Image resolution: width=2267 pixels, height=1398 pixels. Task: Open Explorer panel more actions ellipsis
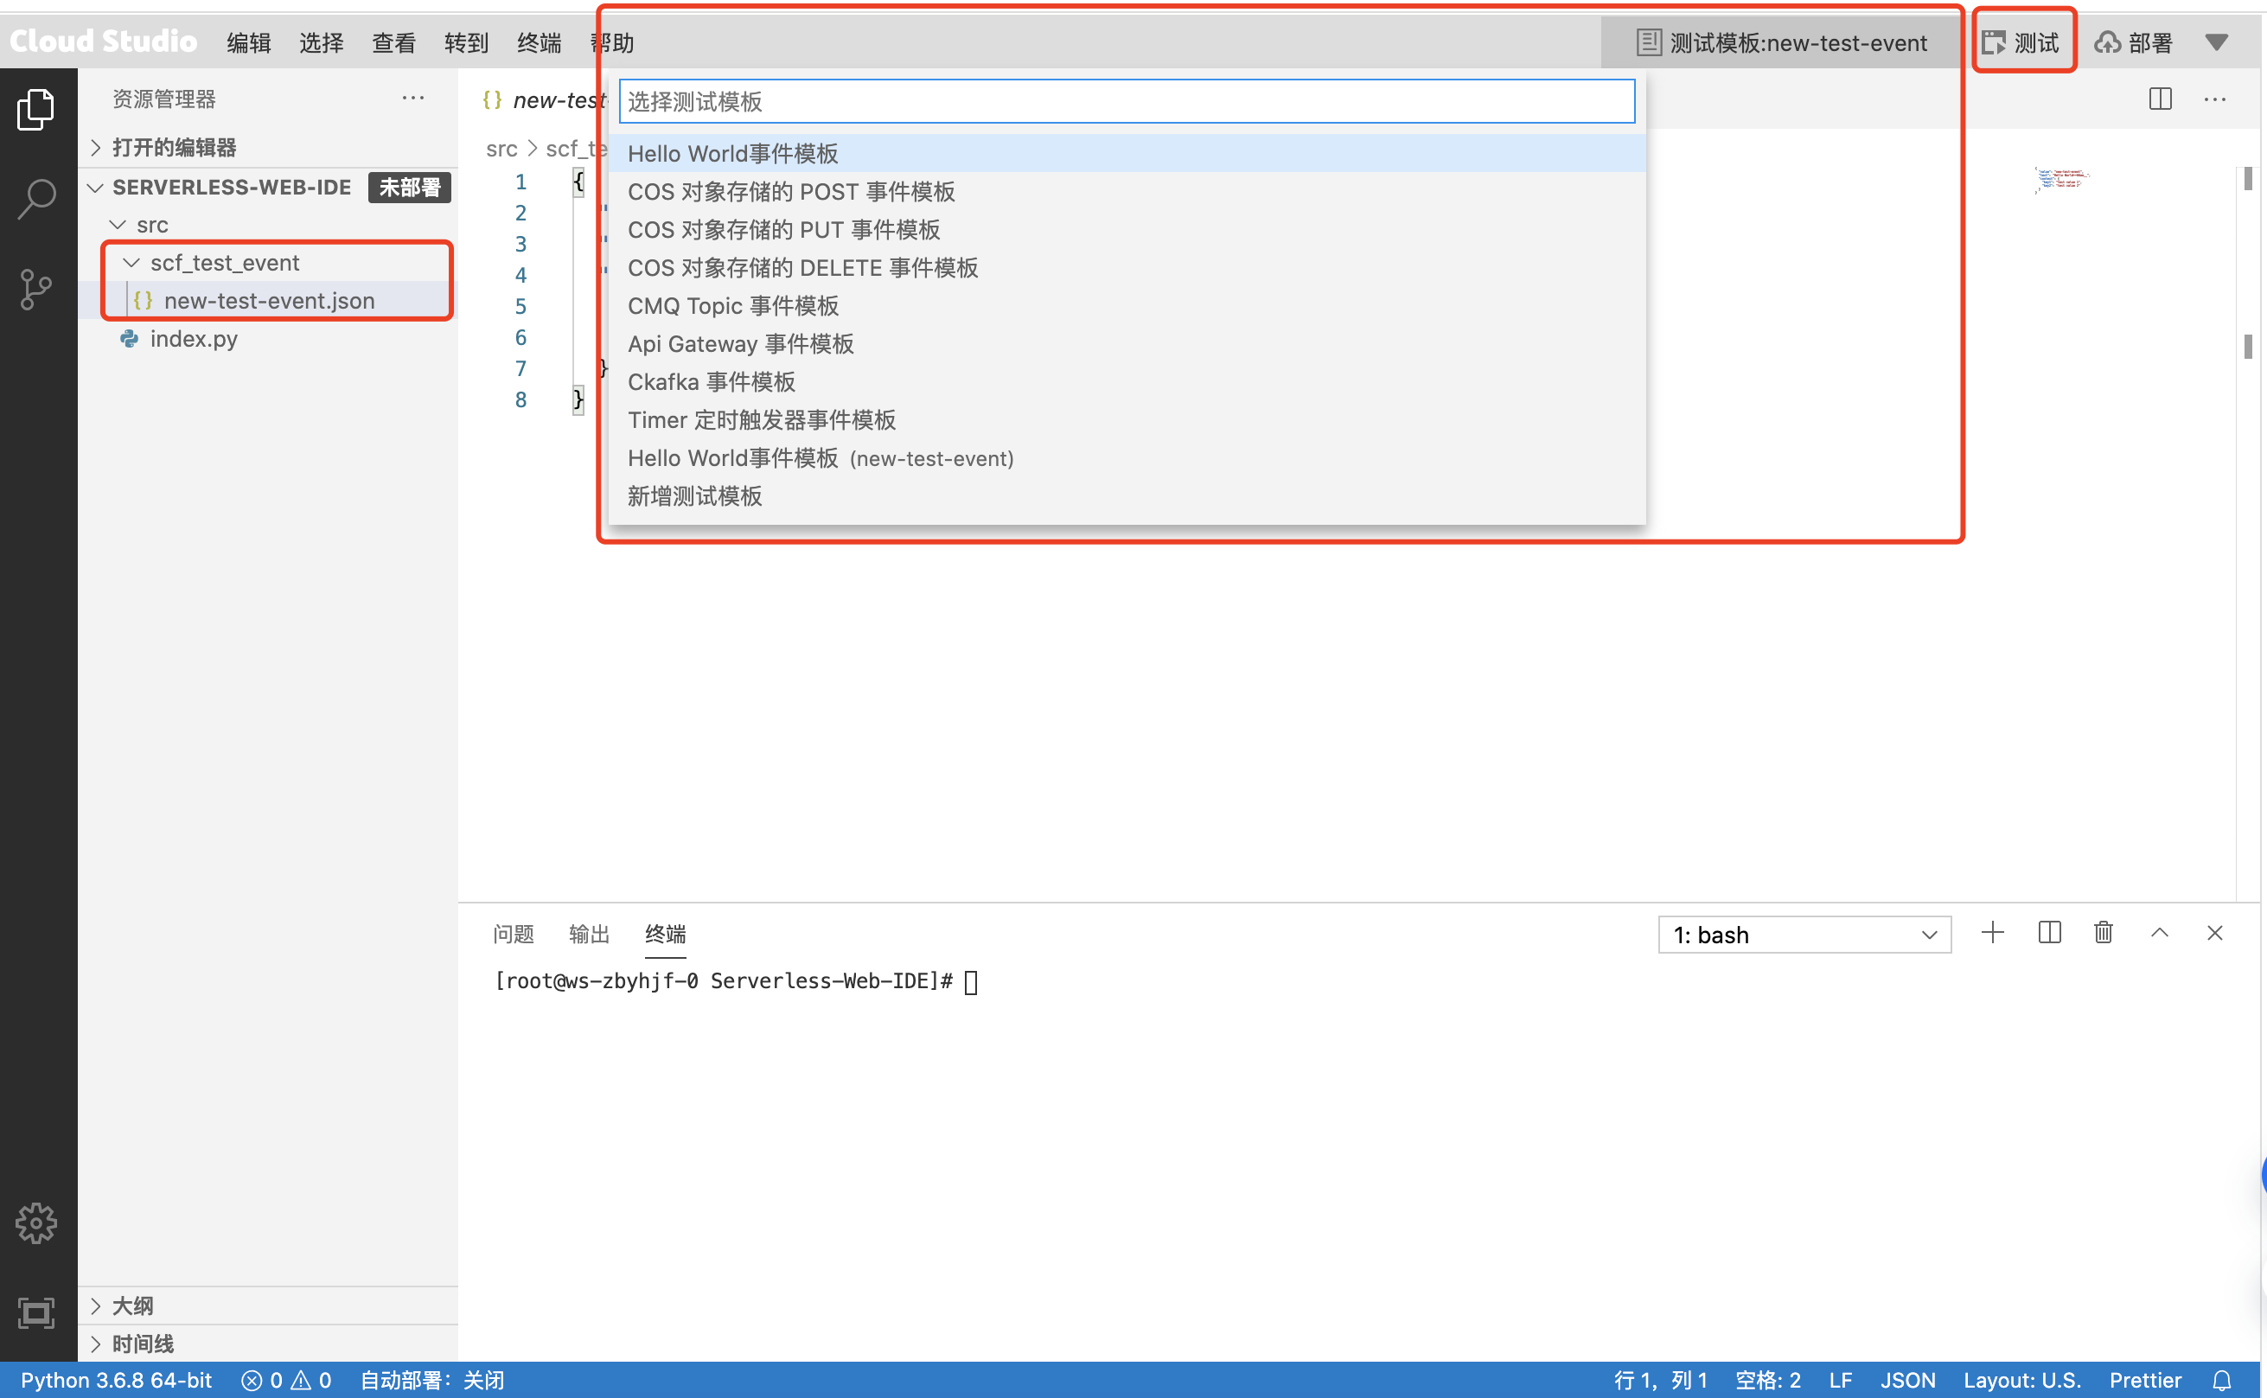[x=413, y=98]
